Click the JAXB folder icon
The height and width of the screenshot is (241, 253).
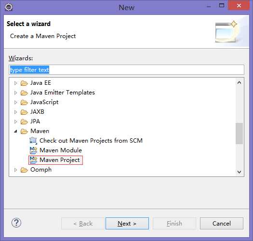coord(24,112)
